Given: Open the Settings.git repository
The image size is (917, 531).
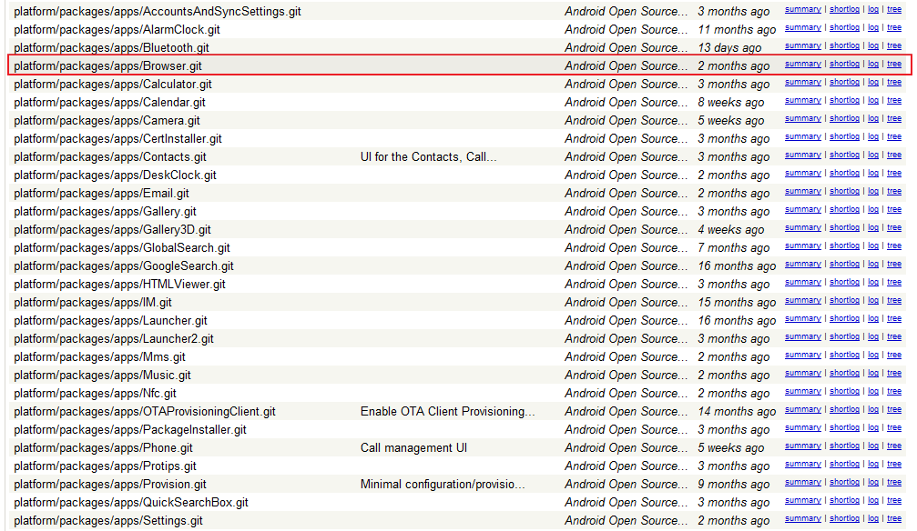Looking at the screenshot, I should pyautogui.click(x=108, y=520).
